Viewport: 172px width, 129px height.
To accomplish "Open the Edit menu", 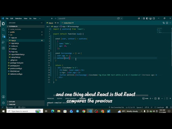I will click(12, 19).
